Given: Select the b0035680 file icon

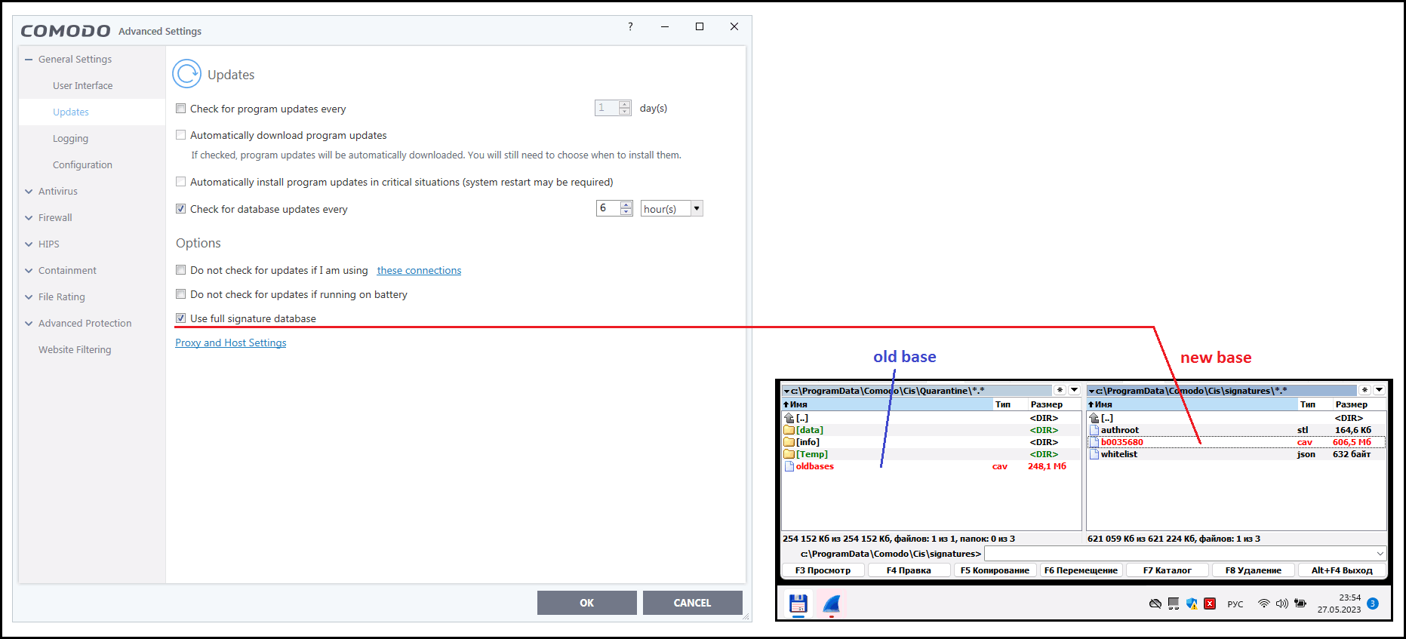Looking at the screenshot, I should tap(1094, 442).
